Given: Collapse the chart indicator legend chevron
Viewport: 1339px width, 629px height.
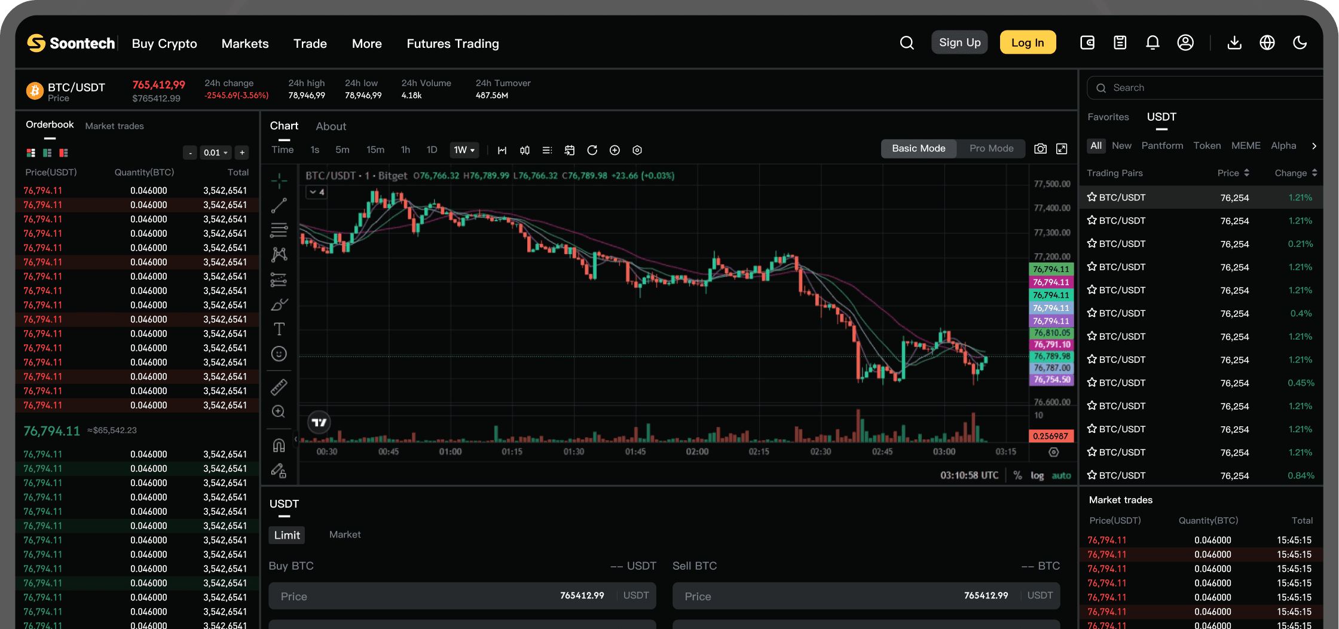Looking at the screenshot, I should click(317, 192).
